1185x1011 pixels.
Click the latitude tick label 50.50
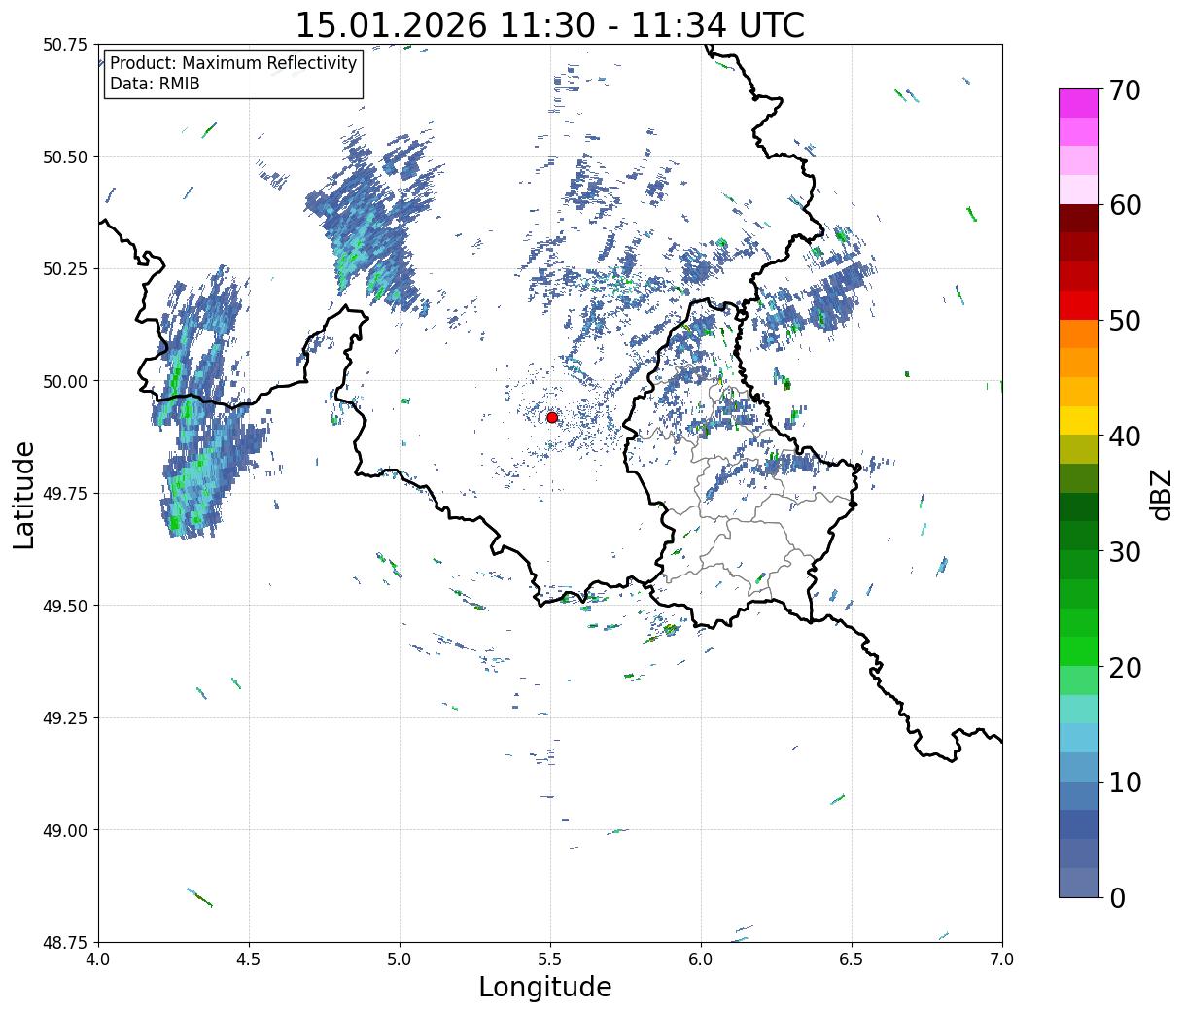click(x=66, y=157)
